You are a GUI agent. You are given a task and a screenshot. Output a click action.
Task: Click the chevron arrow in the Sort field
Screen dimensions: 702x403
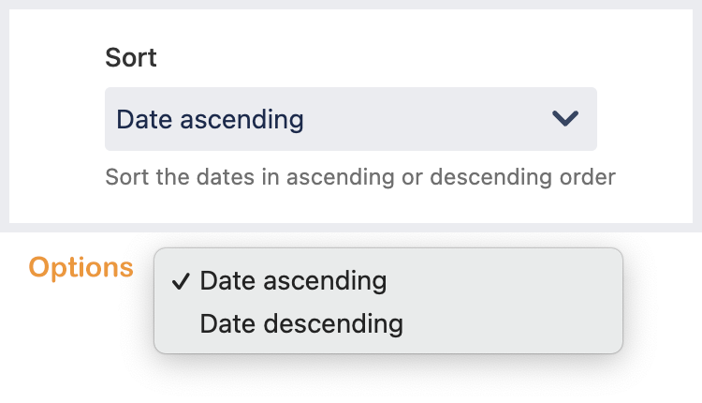pyautogui.click(x=565, y=119)
